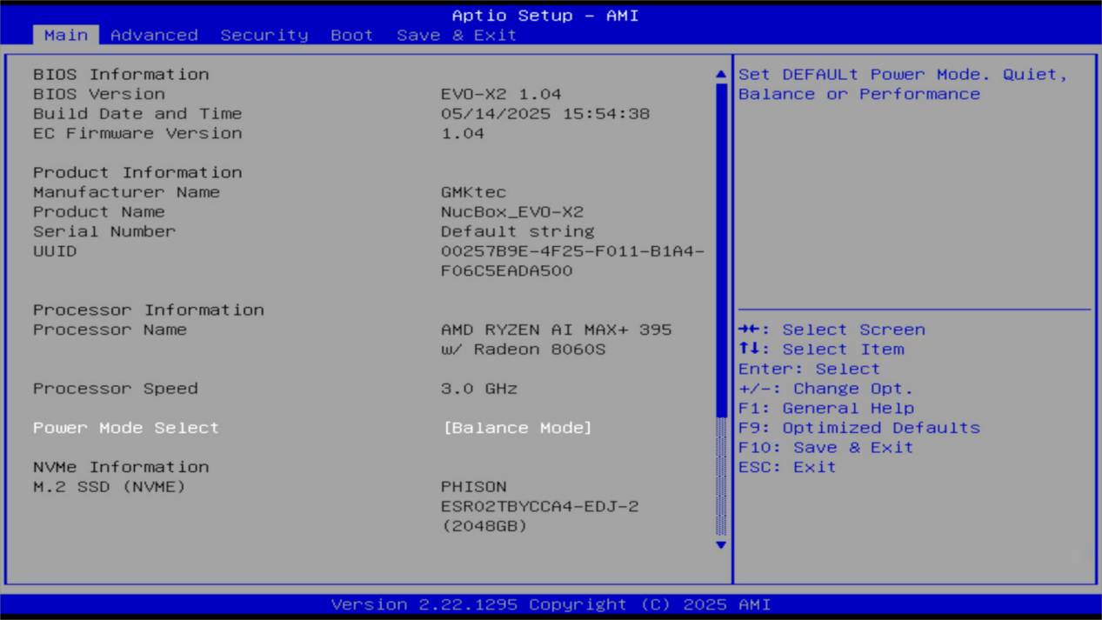The width and height of the screenshot is (1102, 620).
Task: Open the Security tab
Action: [264, 35]
